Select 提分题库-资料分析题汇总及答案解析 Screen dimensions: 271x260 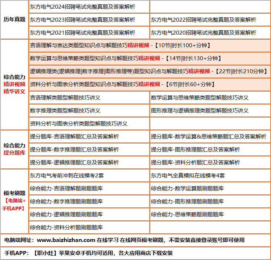(195, 162)
